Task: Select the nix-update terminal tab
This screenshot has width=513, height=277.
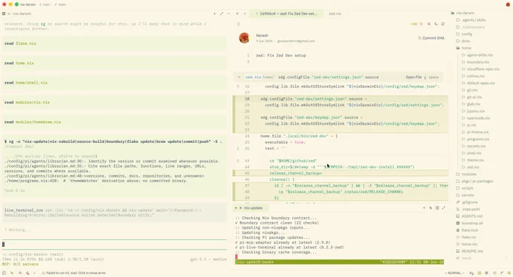Action: click(x=251, y=208)
